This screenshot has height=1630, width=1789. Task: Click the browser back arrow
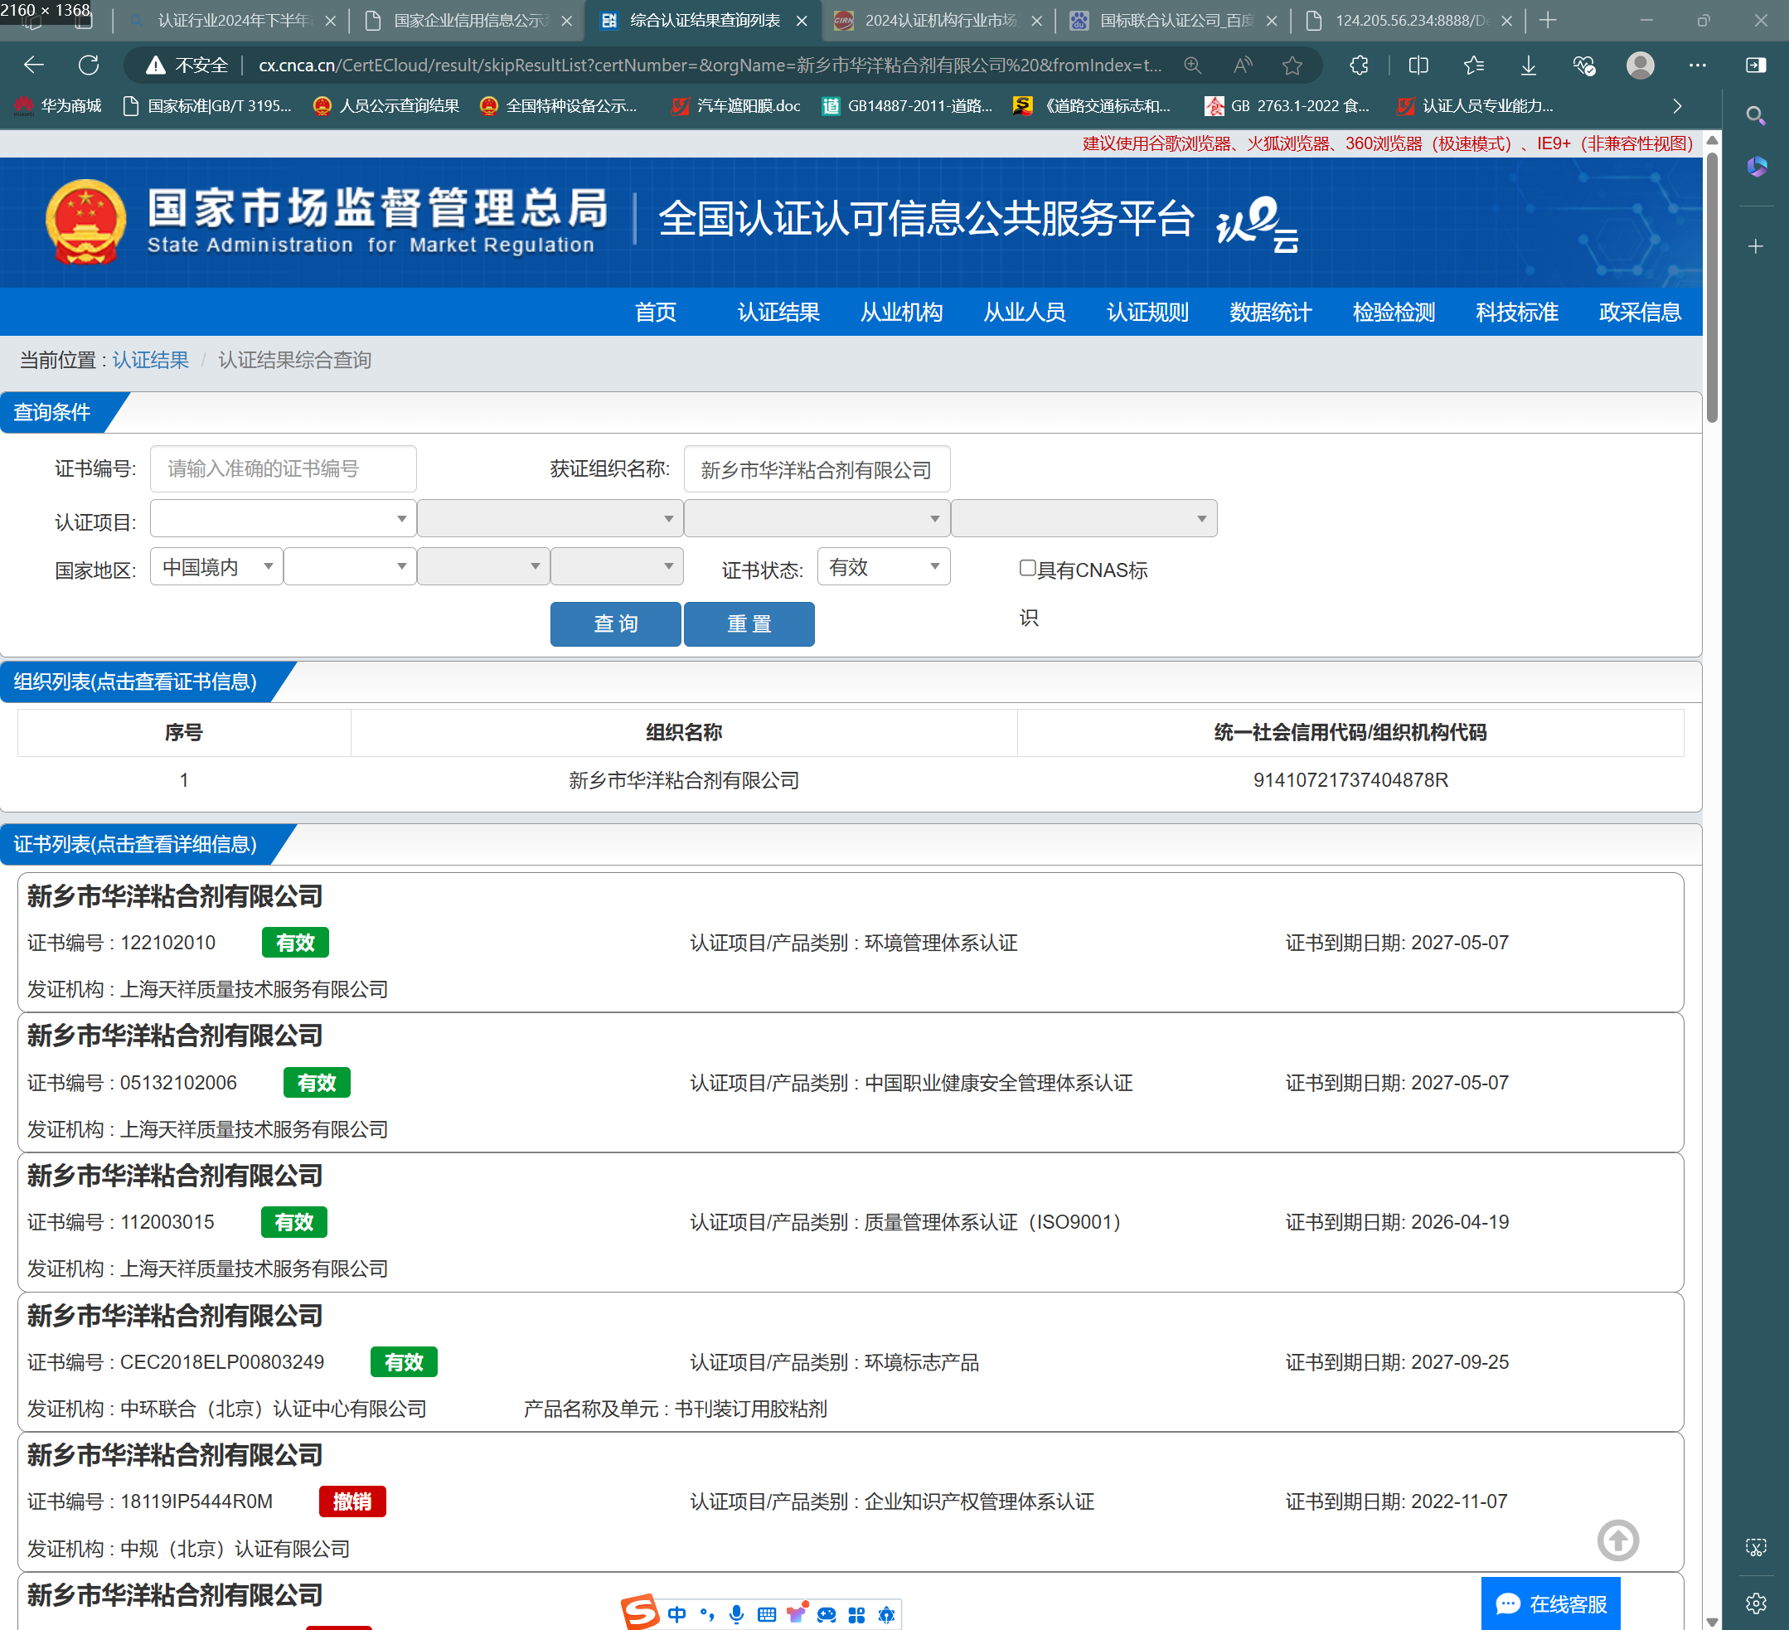34,65
